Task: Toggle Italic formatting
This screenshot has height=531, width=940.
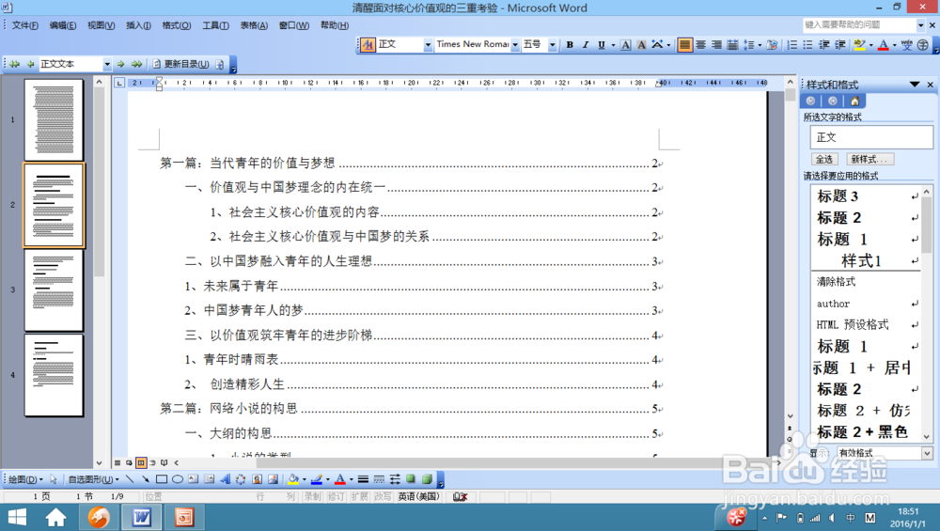Action: click(x=586, y=45)
